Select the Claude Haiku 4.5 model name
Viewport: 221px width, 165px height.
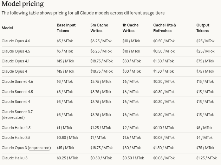click(16, 128)
